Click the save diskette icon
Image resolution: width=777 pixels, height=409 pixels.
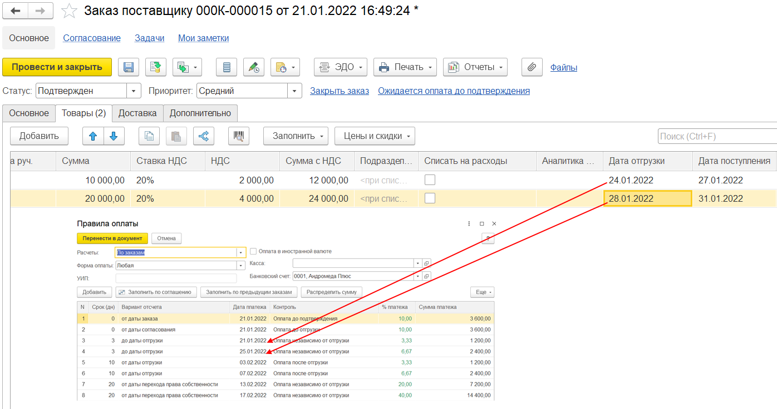pos(129,67)
